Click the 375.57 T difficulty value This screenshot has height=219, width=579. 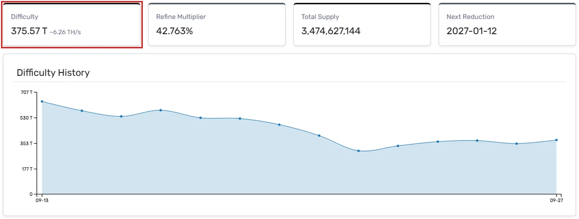[29, 31]
